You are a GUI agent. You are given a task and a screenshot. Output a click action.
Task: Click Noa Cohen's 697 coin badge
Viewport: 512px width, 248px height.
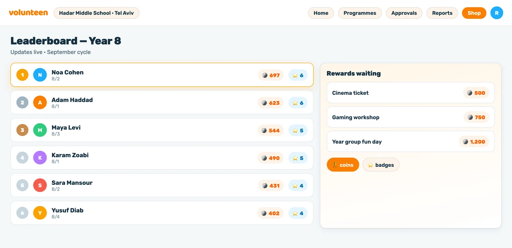[x=271, y=75]
